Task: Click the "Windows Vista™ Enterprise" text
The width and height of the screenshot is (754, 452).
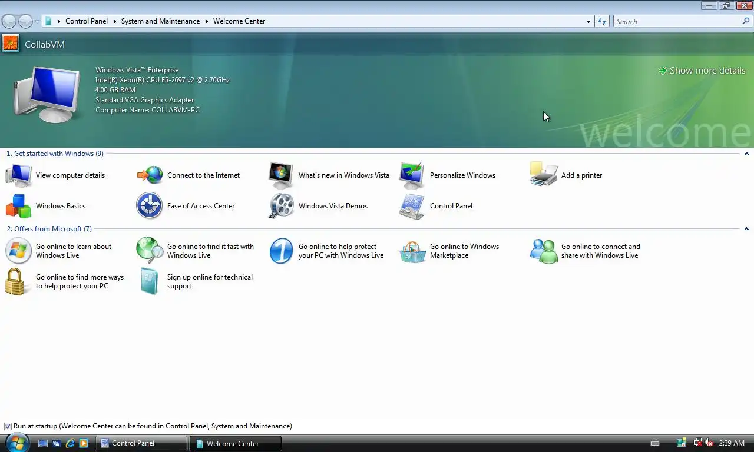Action: tap(137, 70)
